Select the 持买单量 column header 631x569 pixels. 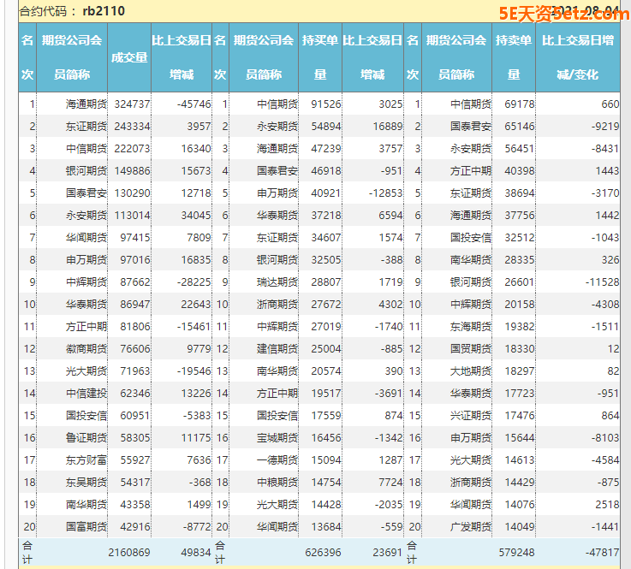pyautogui.click(x=320, y=57)
